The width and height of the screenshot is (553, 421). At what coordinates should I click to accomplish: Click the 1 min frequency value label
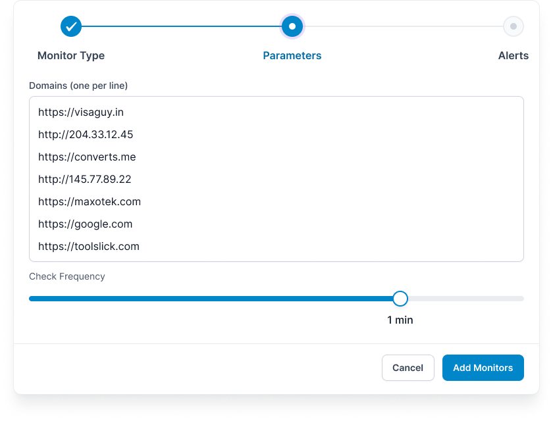point(400,320)
